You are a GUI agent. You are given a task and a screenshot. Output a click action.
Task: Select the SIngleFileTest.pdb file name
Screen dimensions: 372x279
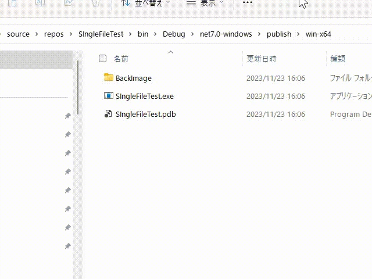coord(146,115)
